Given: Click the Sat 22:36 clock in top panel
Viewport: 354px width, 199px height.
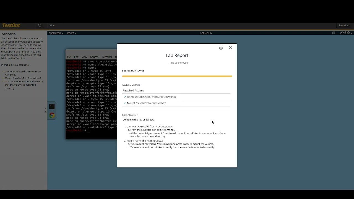Looking at the screenshot, I should [x=206, y=33].
